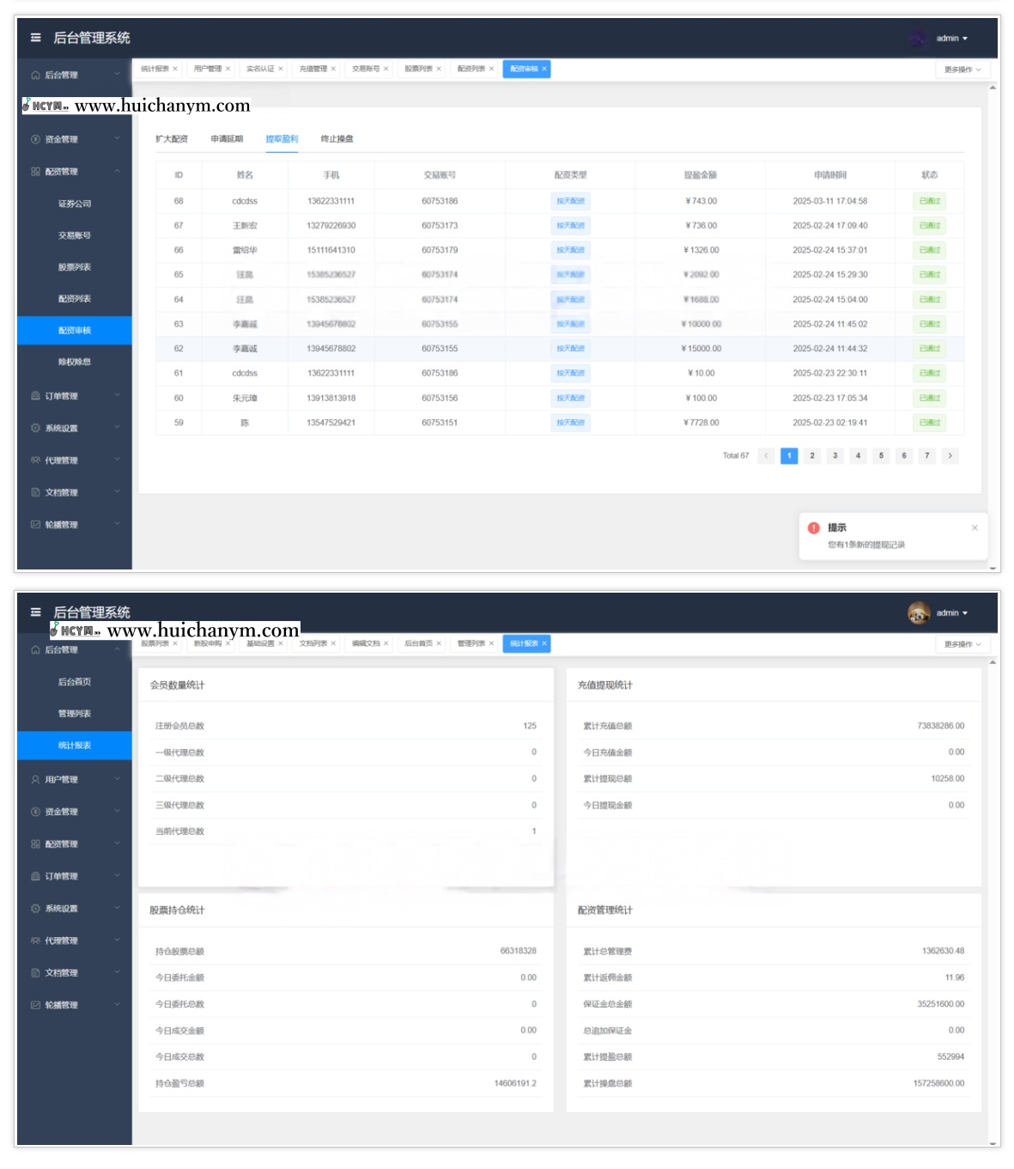Click the 已通过 status tag for ID 68
Screen dimensions: 1014x1169
(x=930, y=201)
